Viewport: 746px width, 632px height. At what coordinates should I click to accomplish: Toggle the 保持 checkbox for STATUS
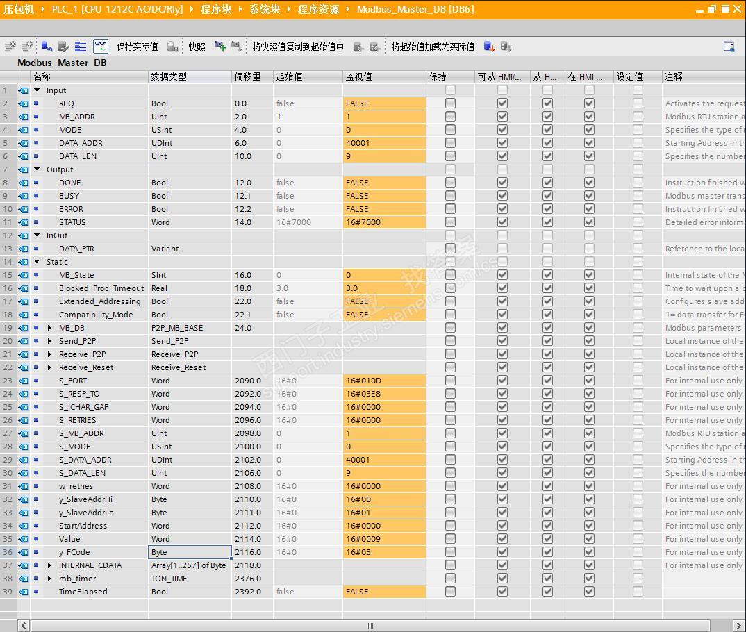point(450,222)
